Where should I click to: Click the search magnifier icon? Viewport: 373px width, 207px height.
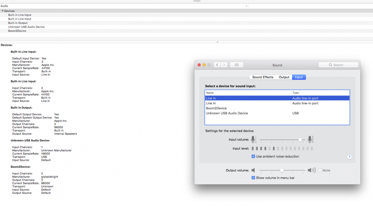pos(330,65)
